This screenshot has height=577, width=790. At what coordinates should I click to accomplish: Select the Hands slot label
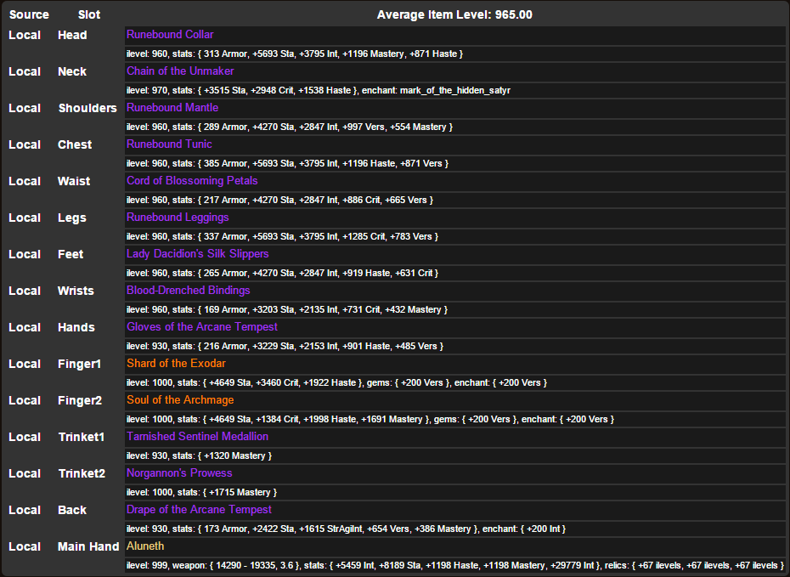pyautogui.click(x=76, y=327)
